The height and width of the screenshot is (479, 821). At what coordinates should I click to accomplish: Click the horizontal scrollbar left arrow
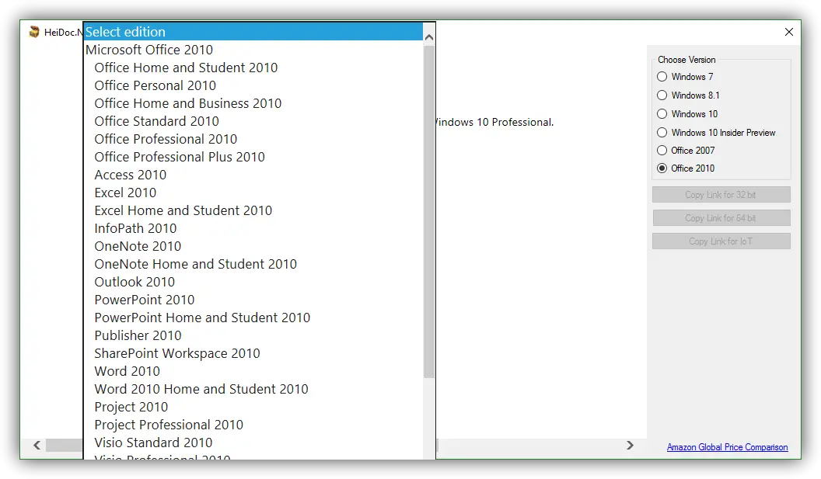pos(37,445)
